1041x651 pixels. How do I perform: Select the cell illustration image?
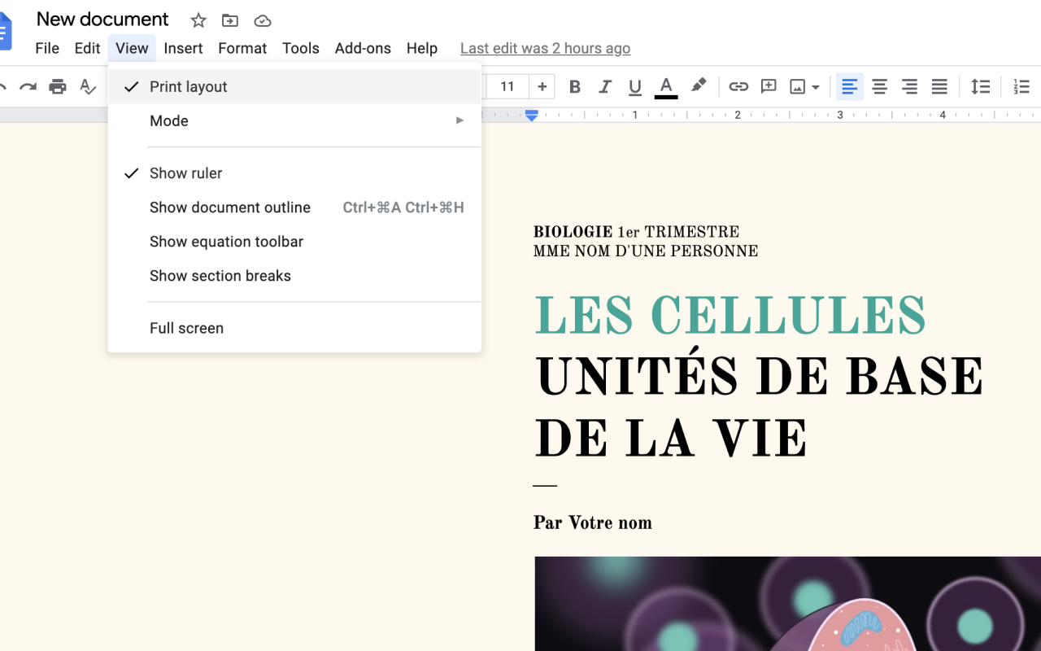coord(787,604)
